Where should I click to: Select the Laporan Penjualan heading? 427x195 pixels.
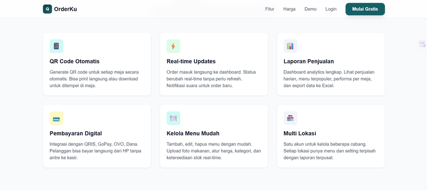pyautogui.click(x=309, y=61)
